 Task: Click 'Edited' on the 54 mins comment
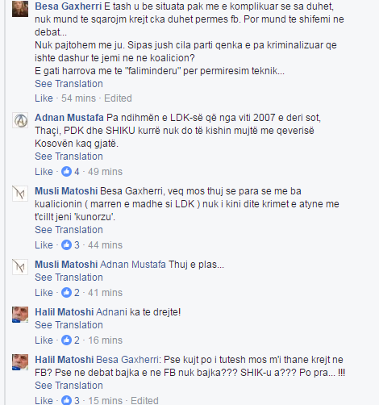(x=118, y=98)
